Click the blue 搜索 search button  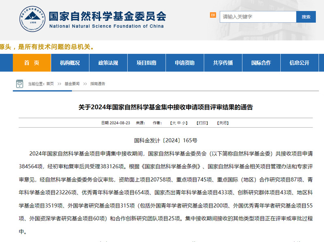coord(306,17)
